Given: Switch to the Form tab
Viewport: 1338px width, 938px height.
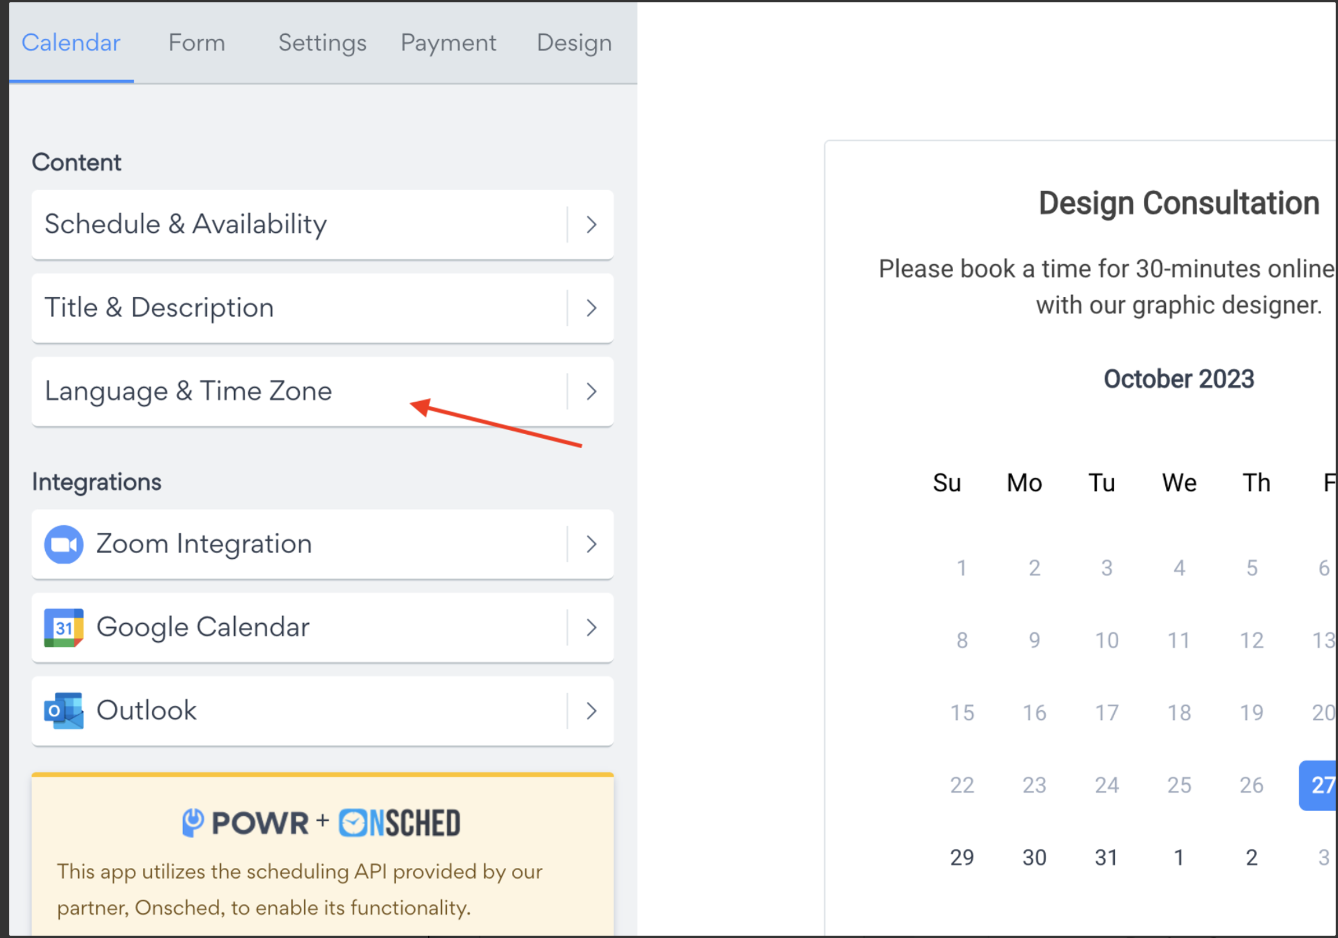Looking at the screenshot, I should point(197,42).
